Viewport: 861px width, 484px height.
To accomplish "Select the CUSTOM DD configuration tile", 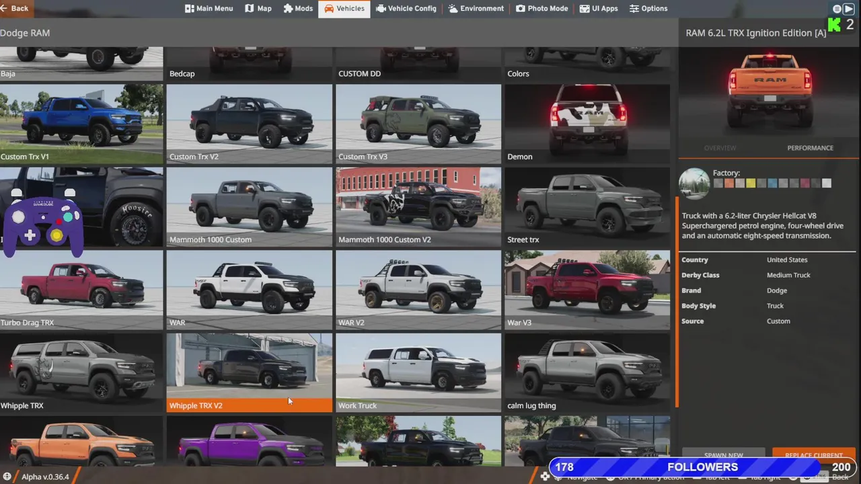I will tap(418, 64).
